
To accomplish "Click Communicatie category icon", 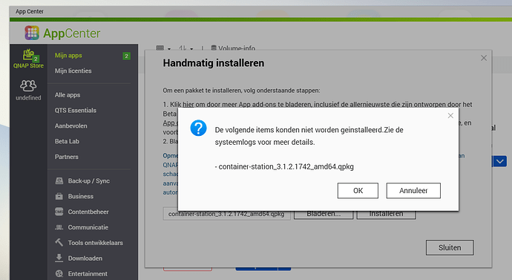I will [59, 227].
